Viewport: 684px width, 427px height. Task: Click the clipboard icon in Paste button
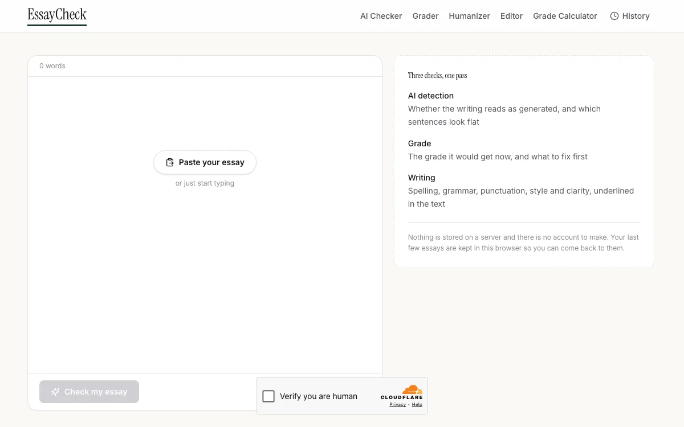[x=170, y=162]
